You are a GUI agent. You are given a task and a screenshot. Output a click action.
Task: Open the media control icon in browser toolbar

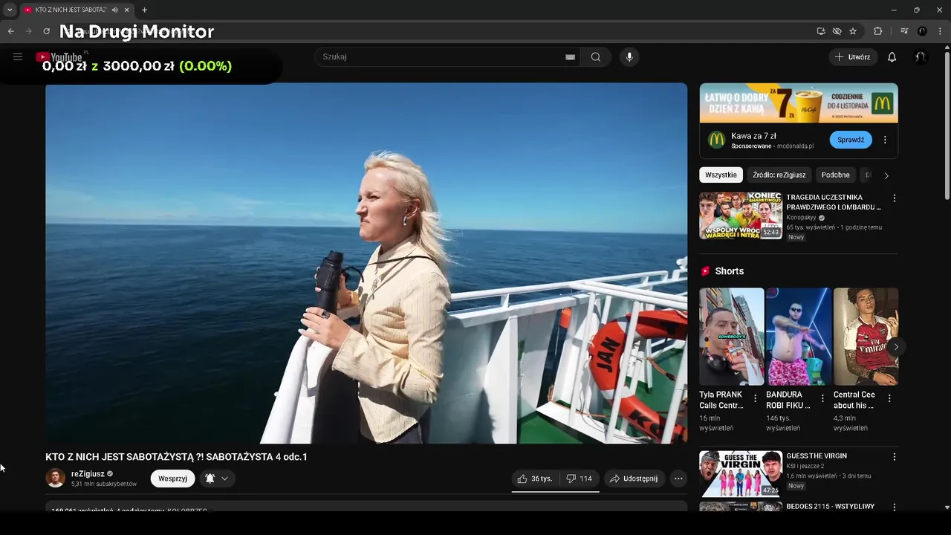[904, 31]
